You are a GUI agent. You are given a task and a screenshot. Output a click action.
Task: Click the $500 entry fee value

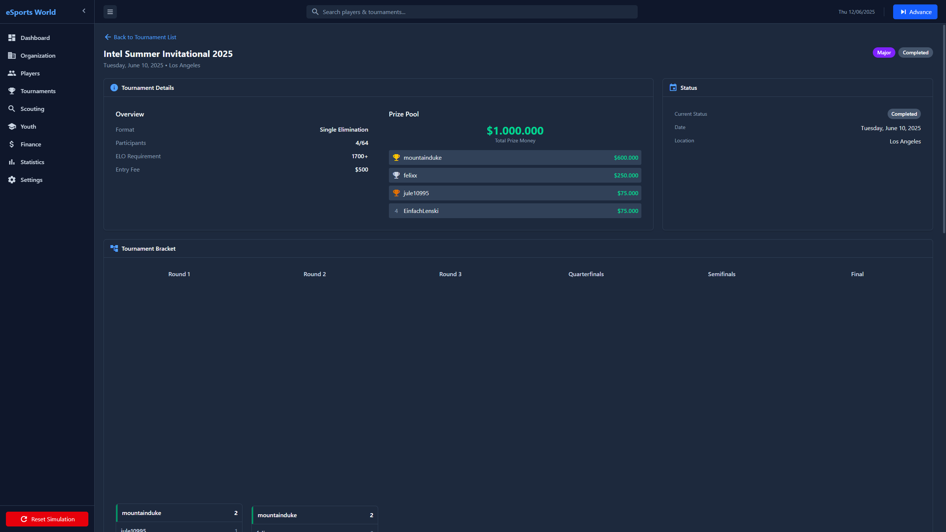(362, 169)
